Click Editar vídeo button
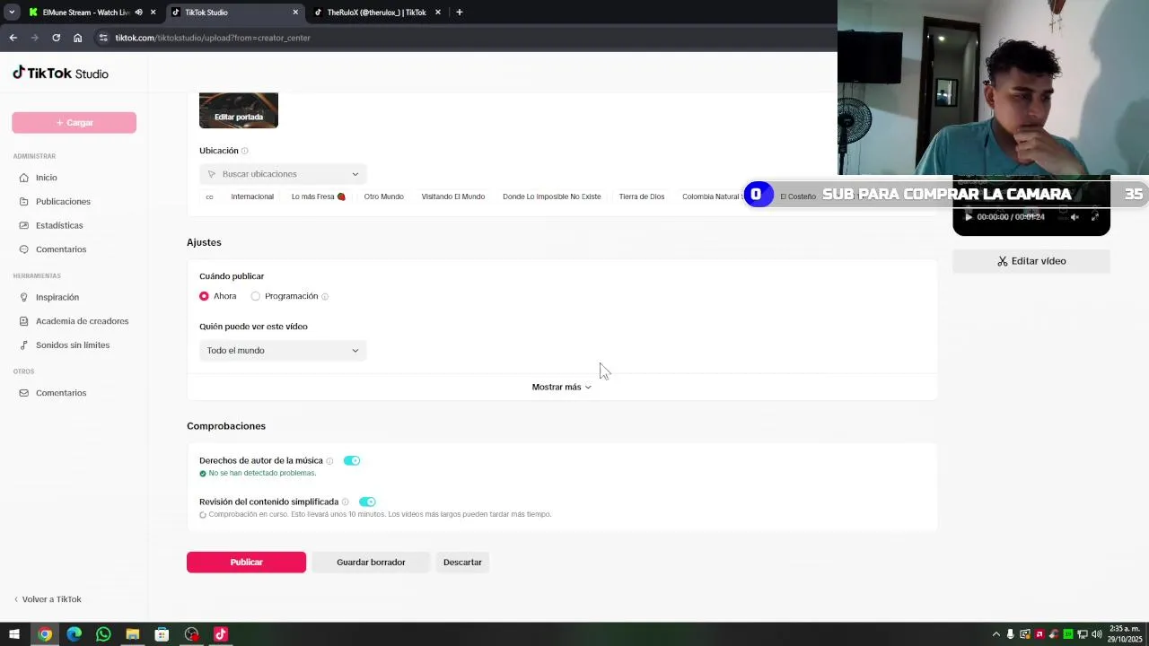The height and width of the screenshot is (646, 1149). point(1031,261)
